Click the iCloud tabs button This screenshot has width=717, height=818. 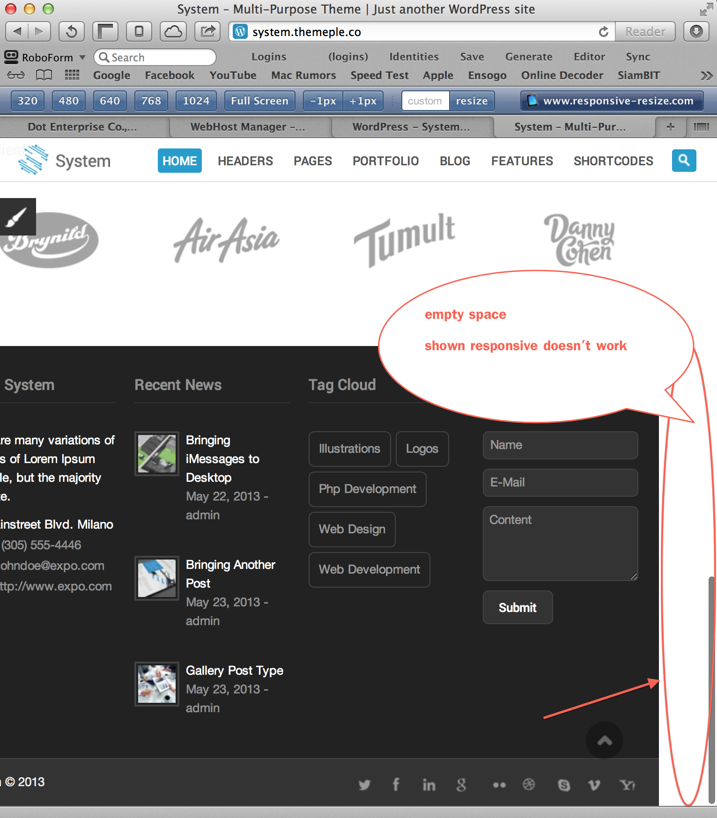click(x=173, y=31)
